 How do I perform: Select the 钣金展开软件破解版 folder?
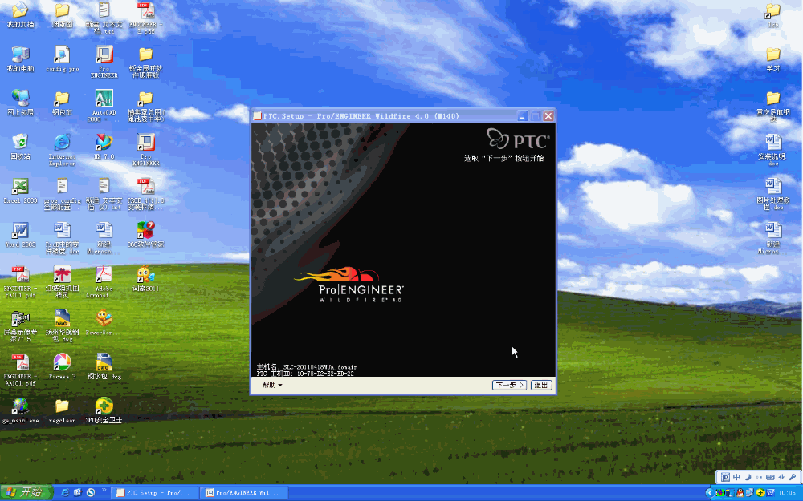coord(146,62)
